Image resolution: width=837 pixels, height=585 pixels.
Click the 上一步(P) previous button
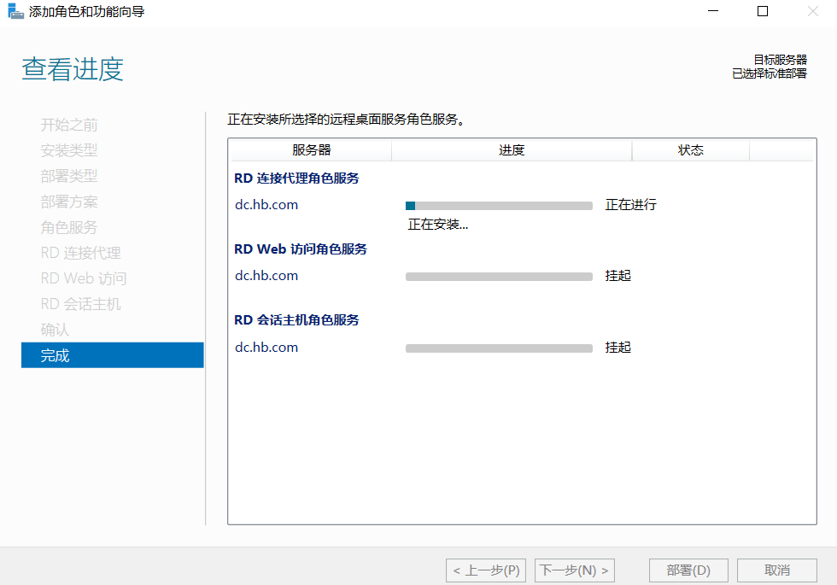coord(486,570)
